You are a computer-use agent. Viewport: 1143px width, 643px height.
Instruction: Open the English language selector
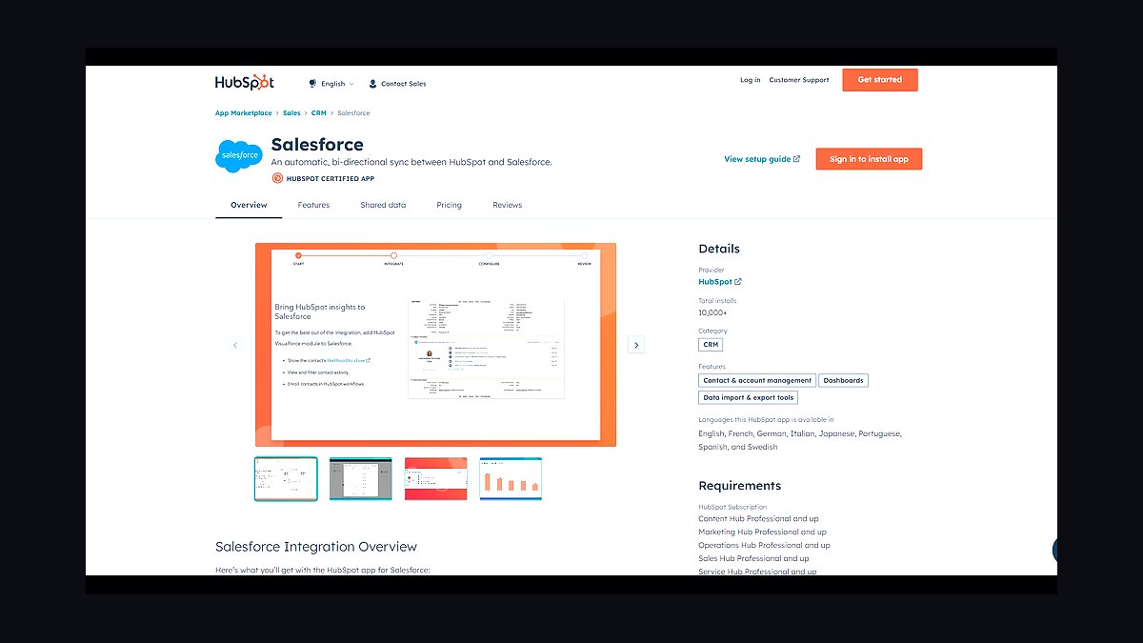pyautogui.click(x=331, y=84)
